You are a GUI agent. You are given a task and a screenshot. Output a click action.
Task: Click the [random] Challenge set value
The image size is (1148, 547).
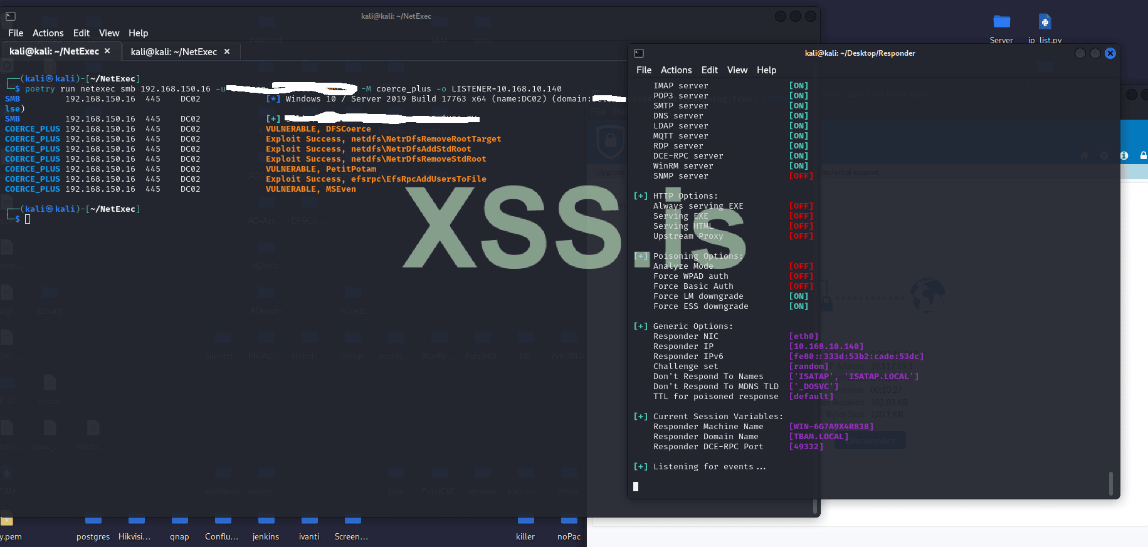click(809, 367)
